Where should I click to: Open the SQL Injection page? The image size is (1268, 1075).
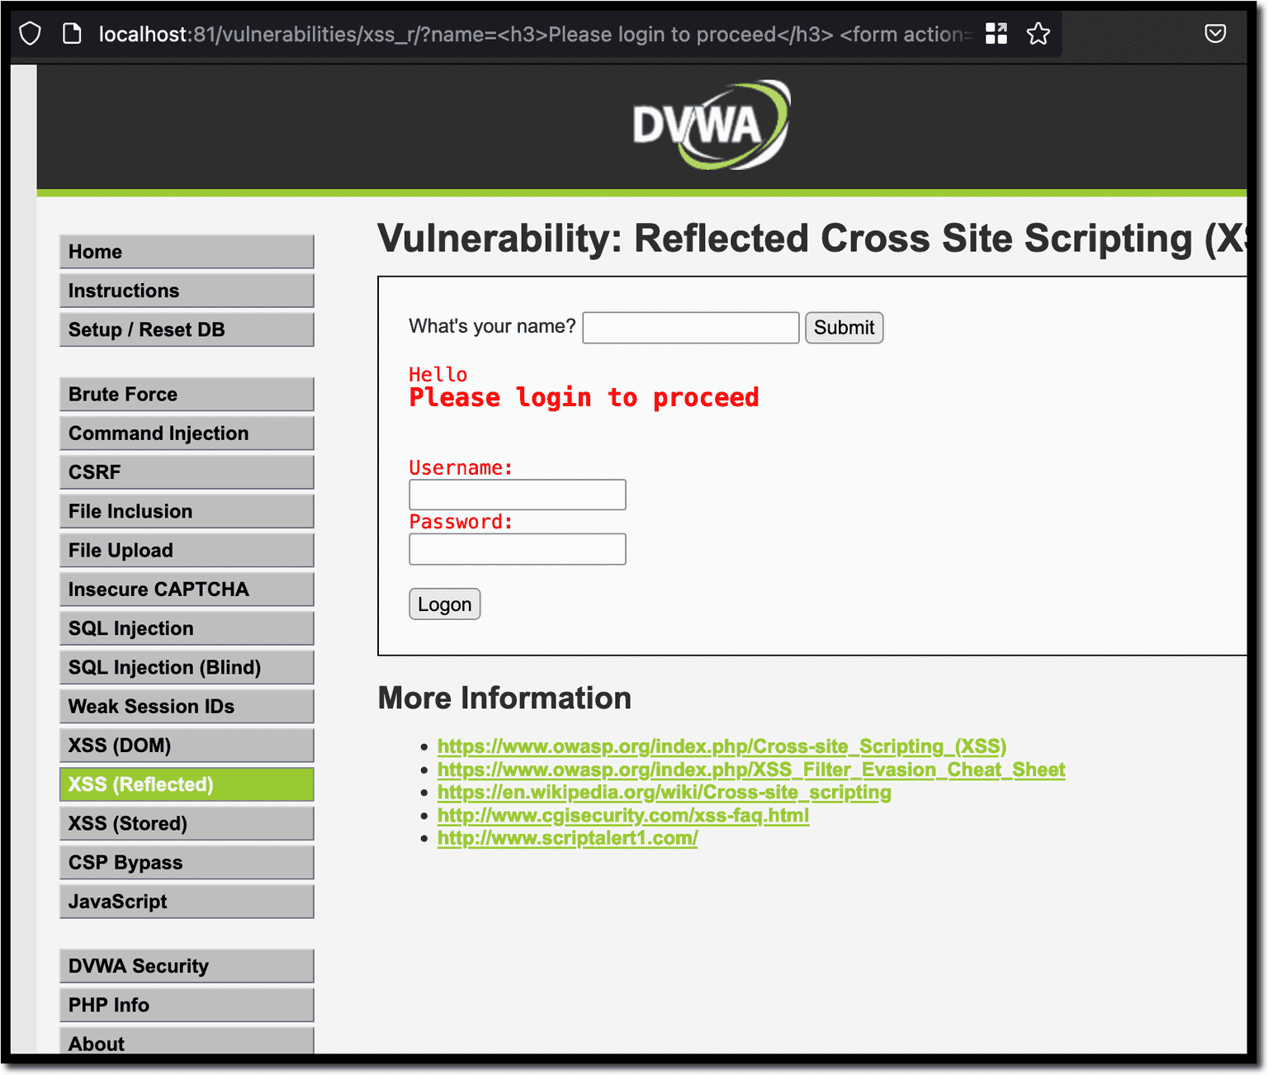point(186,627)
